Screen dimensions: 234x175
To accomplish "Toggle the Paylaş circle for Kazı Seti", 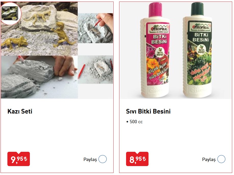I will [x=103, y=159].
